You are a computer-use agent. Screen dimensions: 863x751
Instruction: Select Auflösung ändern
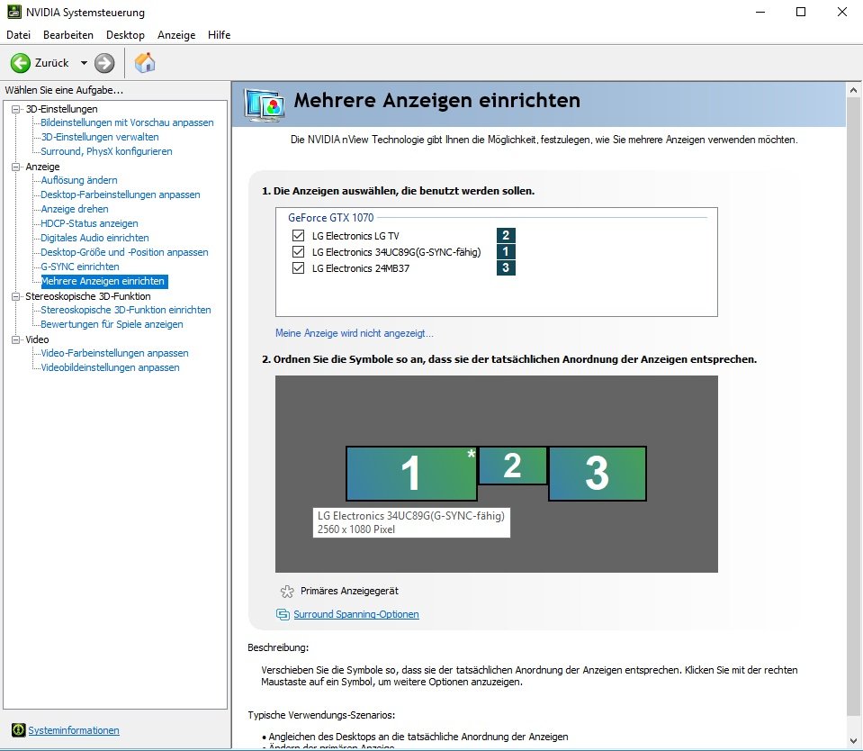click(x=78, y=180)
